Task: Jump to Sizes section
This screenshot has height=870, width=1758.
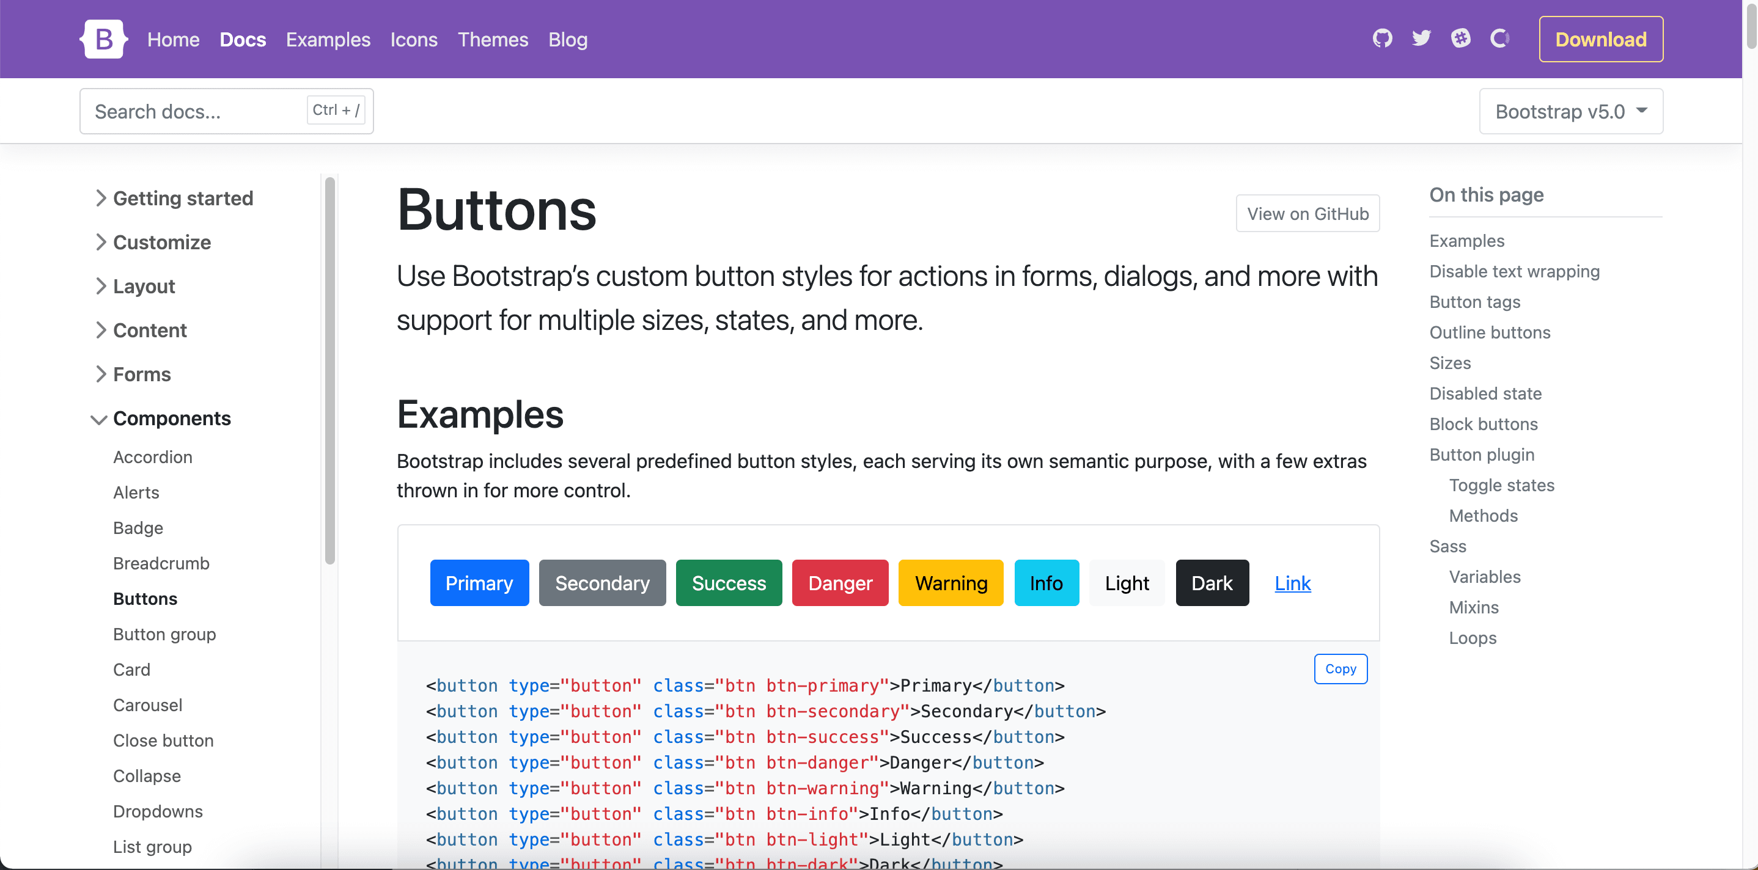Action: pos(1450,363)
